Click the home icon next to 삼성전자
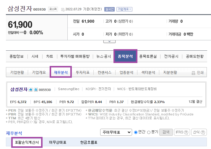Viewport: 211px width, 149px height. 30,90
